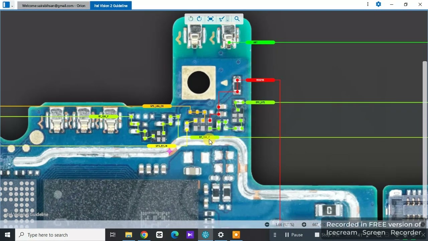Select the red VDD2V8 net label
Screen dimensions: 428x241
260,80
